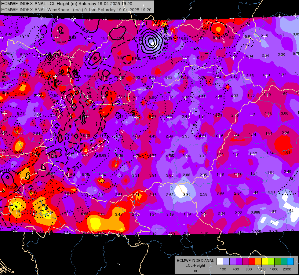Click the grid value 1.91
The image size is (299, 275).
(269, 134)
